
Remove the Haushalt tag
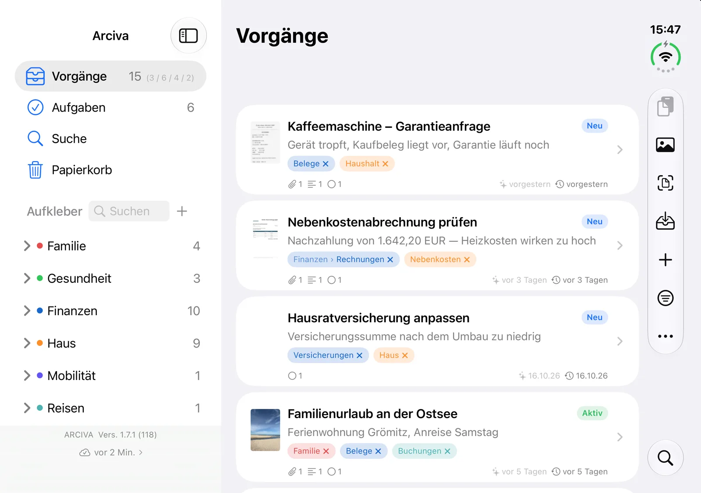[x=386, y=164]
